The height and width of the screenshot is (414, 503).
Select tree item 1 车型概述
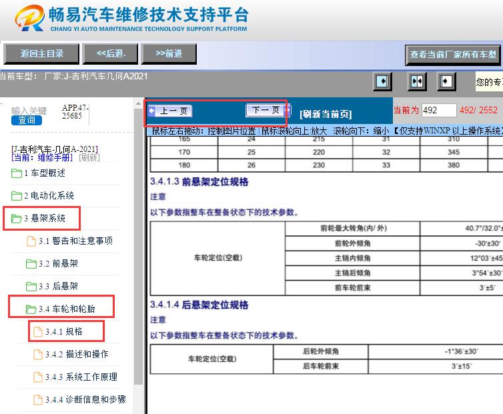coord(45,173)
